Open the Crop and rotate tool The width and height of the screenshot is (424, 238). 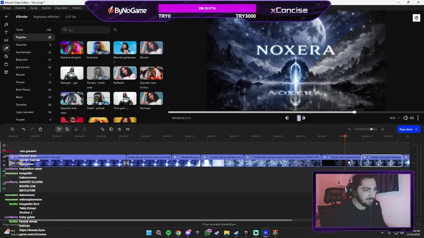pos(103,129)
